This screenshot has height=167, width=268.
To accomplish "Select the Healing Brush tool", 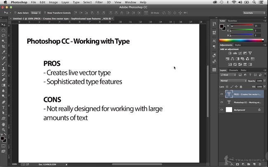I will 3,58.
